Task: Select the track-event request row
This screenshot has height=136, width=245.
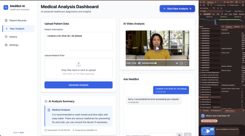Action: [x=210, y=70]
